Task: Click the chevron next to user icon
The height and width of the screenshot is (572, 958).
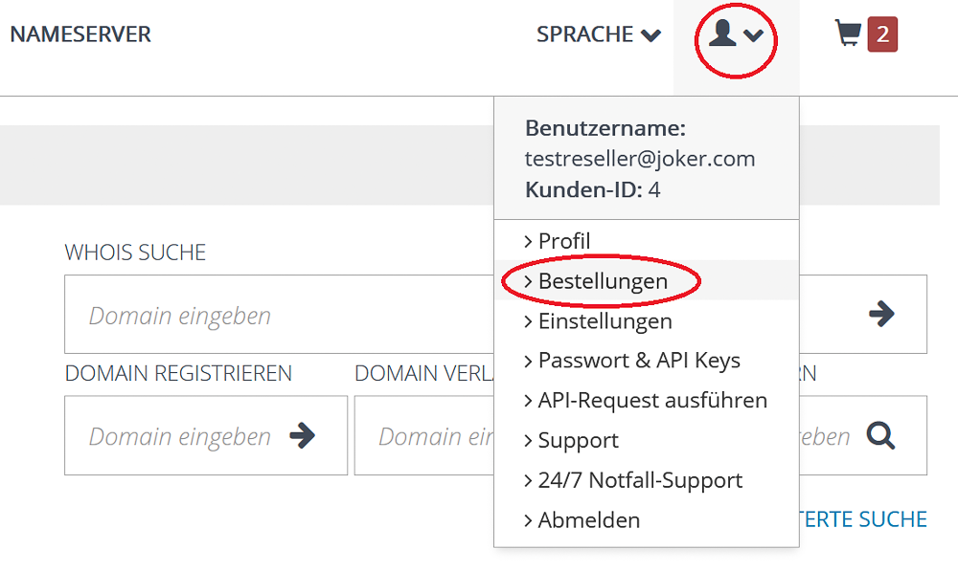Action: (753, 35)
